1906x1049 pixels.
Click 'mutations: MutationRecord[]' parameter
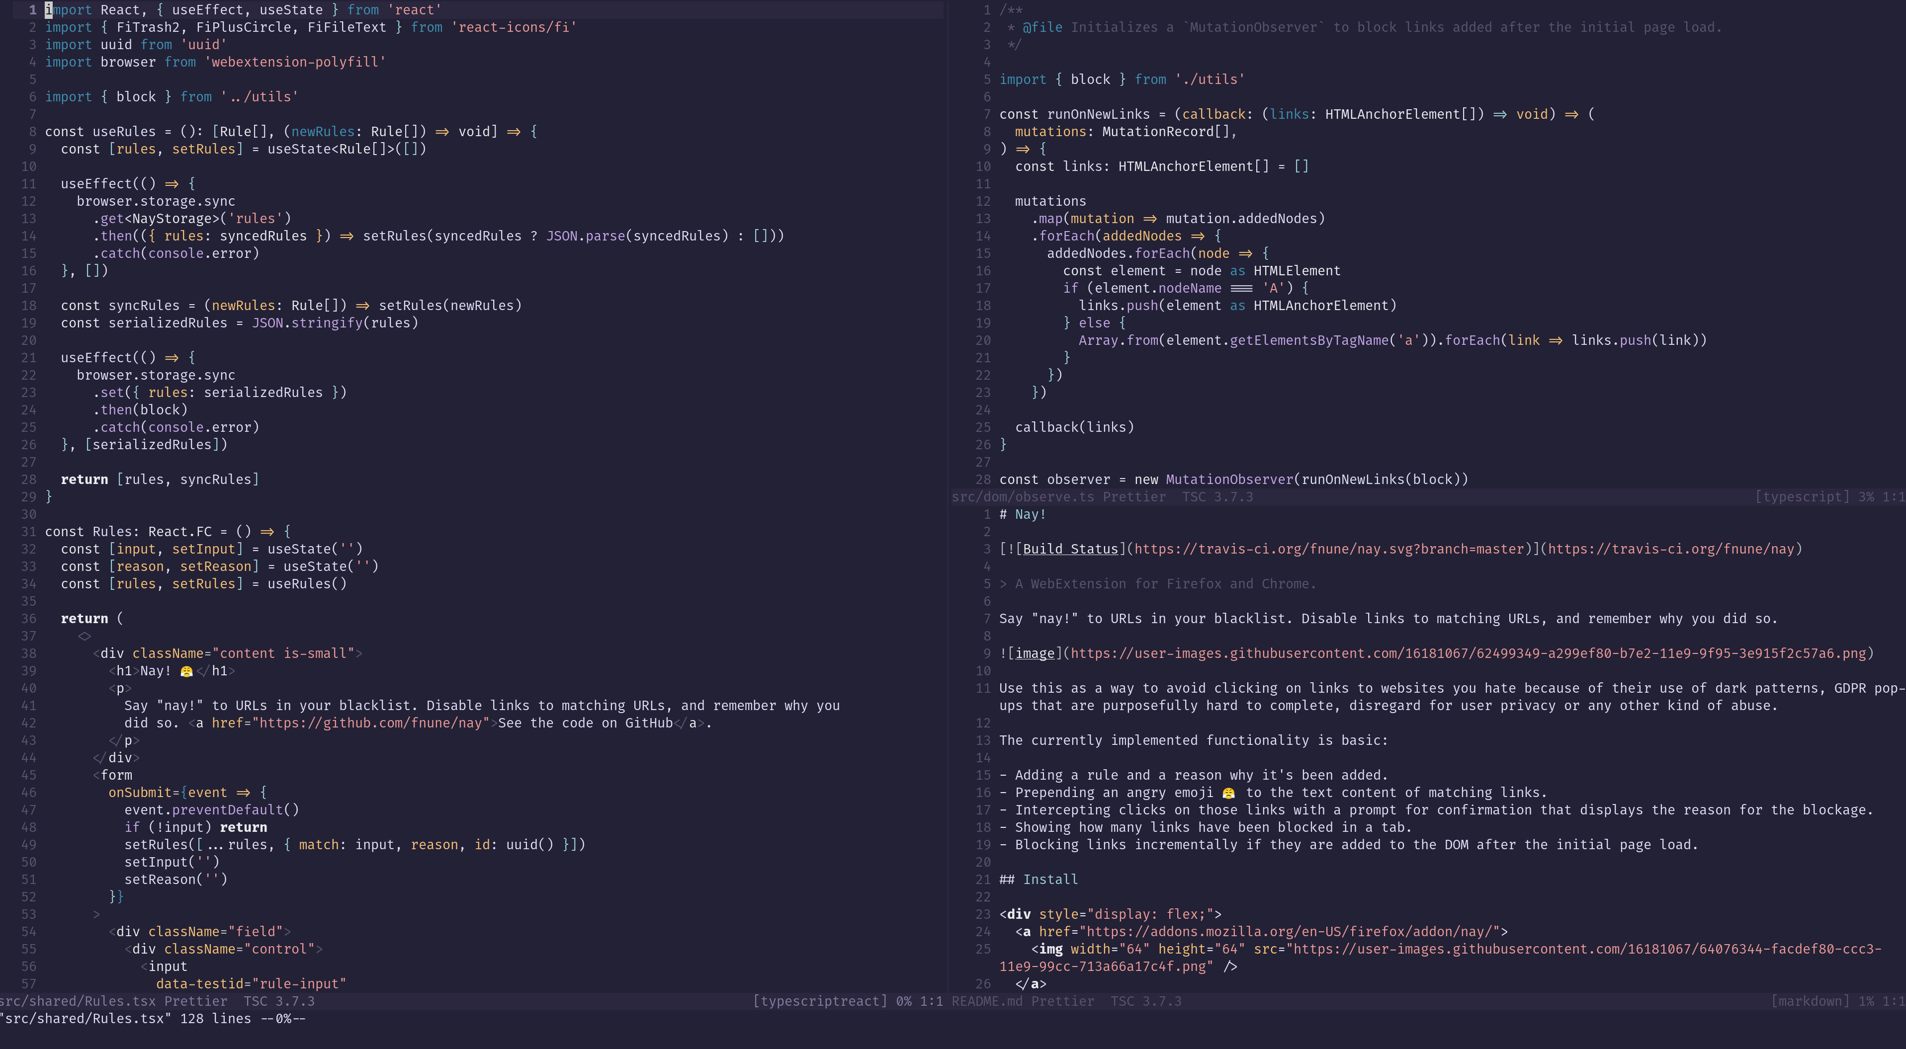[x=1123, y=132]
